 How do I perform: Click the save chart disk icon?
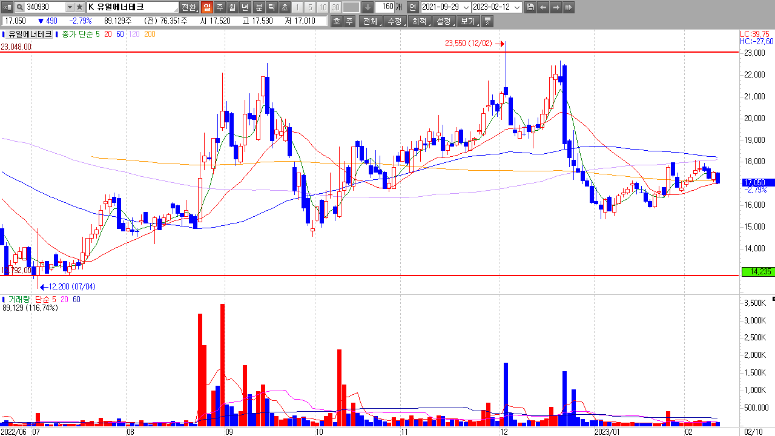530,7
